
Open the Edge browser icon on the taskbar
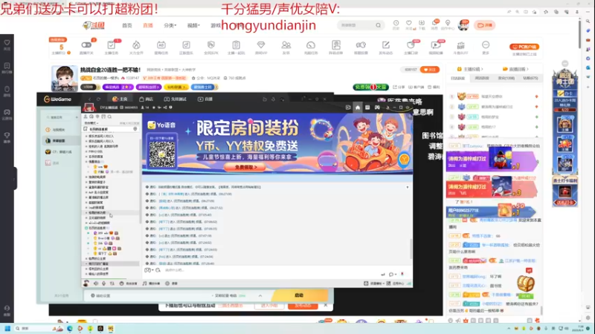coord(70,328)
